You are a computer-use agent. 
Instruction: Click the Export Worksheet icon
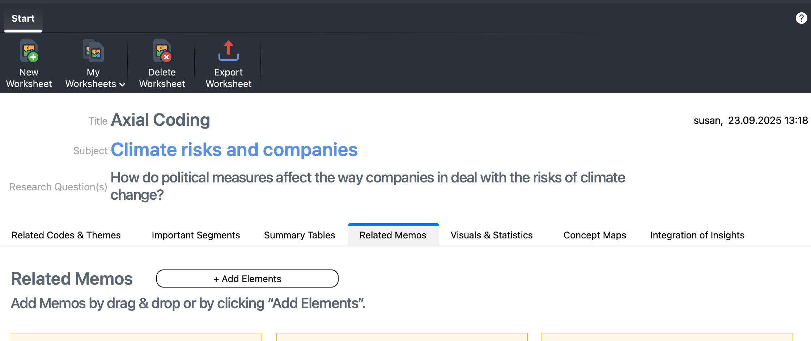(228, 51)
